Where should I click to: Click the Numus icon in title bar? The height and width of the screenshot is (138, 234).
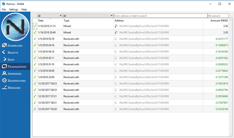[4, 4]
